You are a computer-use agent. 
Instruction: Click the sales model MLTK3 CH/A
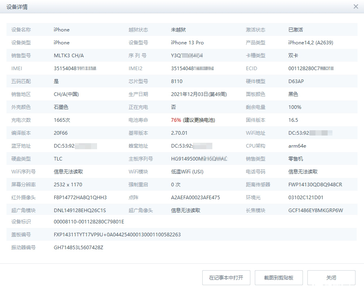pyautogui.click(x=69, y=56)
